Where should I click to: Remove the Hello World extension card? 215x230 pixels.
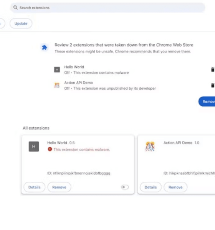[x=59, y=187]
